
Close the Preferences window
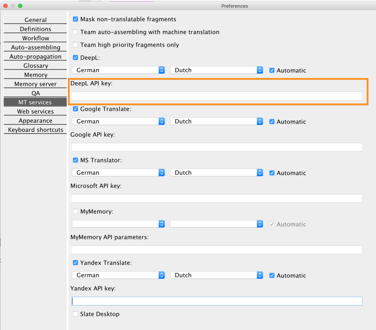tap(6, 6)
